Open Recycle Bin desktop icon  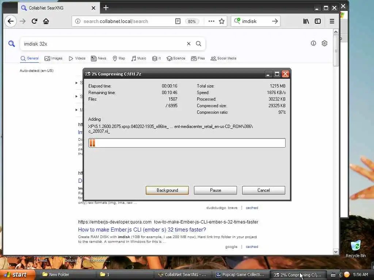click(356, 249)
